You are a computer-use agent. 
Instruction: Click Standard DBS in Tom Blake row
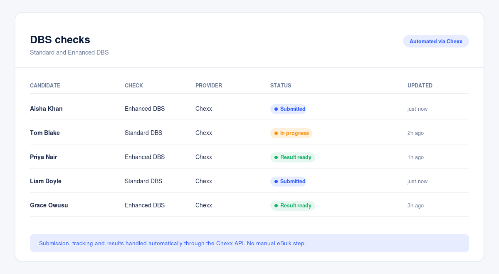click(143, 133)
